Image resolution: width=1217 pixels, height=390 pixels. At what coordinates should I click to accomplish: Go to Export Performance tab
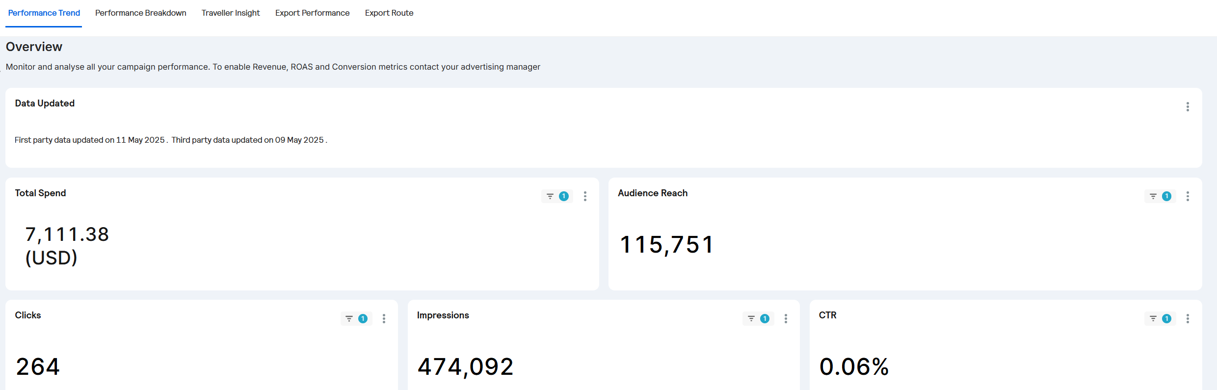pos(312,13)
